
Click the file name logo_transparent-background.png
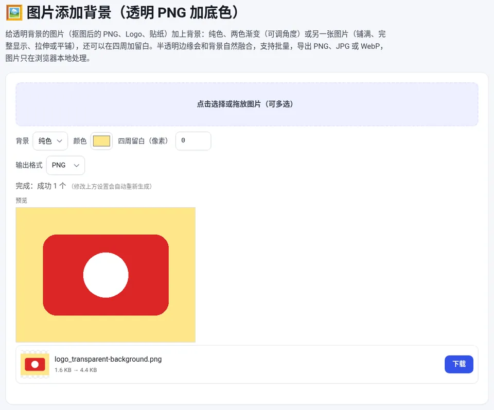click(x=108, y=359)
